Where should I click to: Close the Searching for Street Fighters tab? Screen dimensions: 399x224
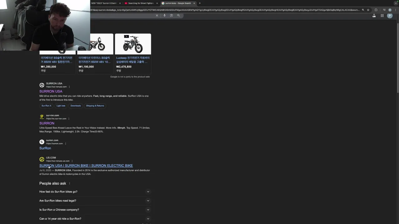pyautogui.click(x=157, y=3)
